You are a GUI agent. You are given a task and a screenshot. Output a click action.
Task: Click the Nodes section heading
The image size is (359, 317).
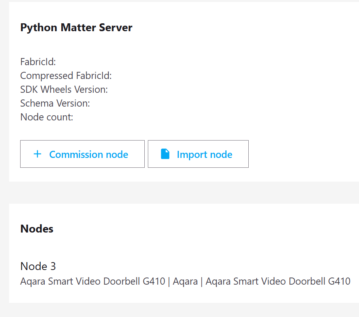coord(37,229)
